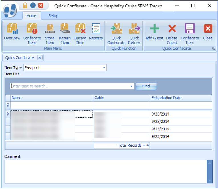Click the small red X quick-access icon
The image size is (218, 189).
pos(41,5)
